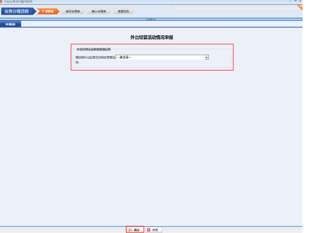
Task: Click the 关闭 close button at bottom
Action: pyautogui.click(x=154, y=230)
